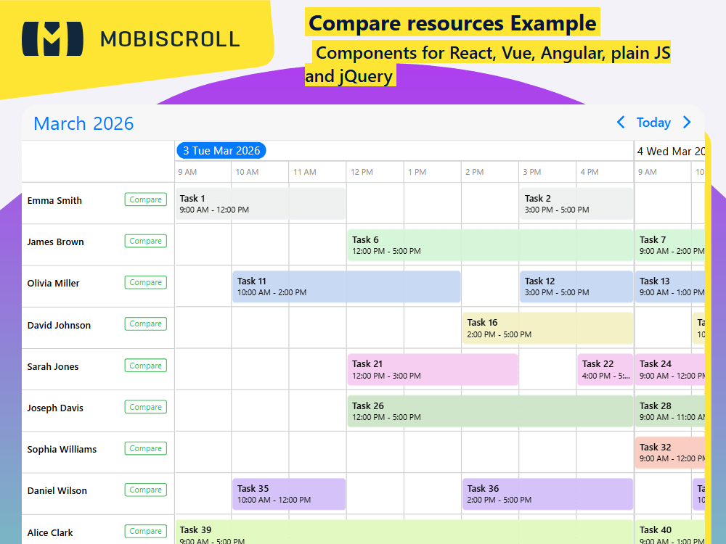Click Compare next to Sophia Williams

click(145, 448)
